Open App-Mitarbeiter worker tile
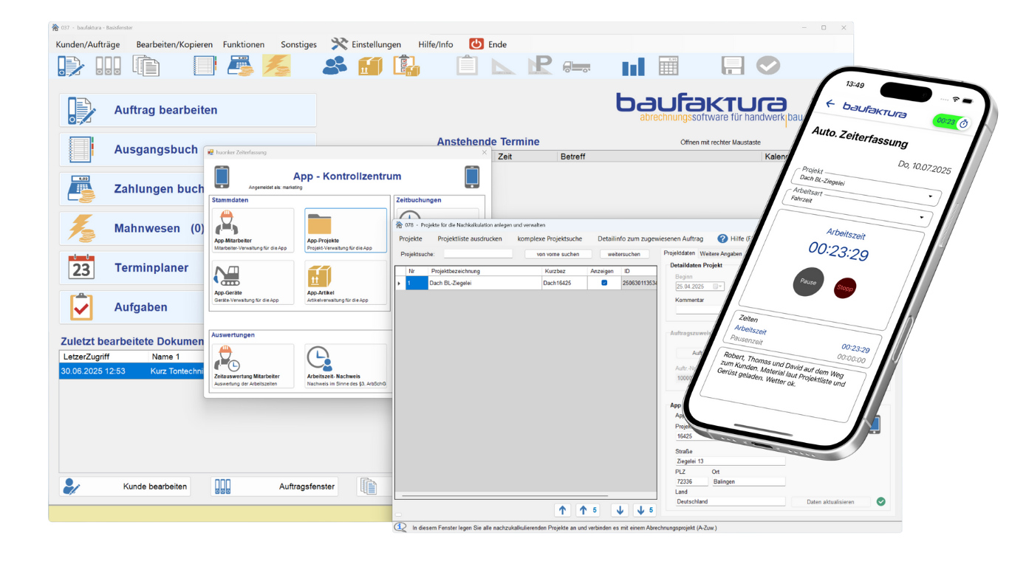Viewport: 1009px width, 567px height. (x=253, y=230)
